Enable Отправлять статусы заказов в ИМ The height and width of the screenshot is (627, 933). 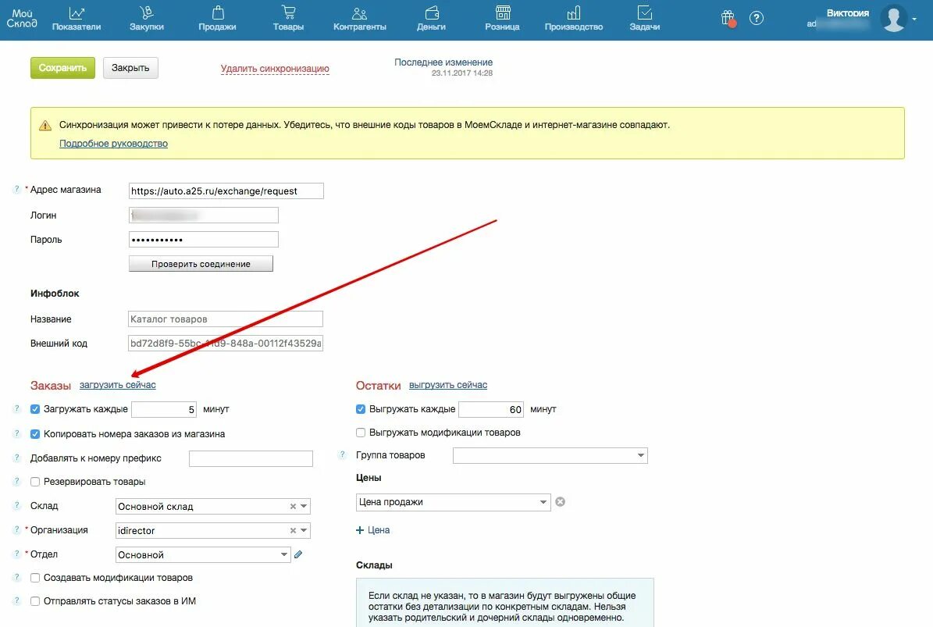coord(35,601)
